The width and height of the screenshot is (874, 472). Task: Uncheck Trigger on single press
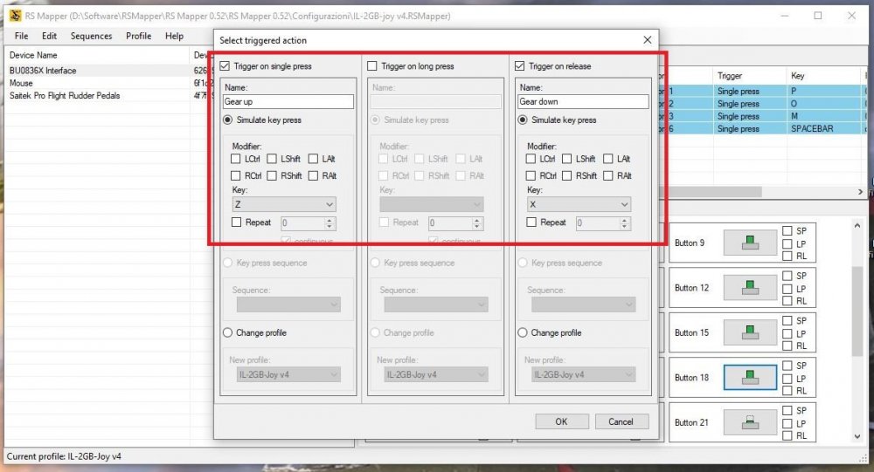(225, 65)
